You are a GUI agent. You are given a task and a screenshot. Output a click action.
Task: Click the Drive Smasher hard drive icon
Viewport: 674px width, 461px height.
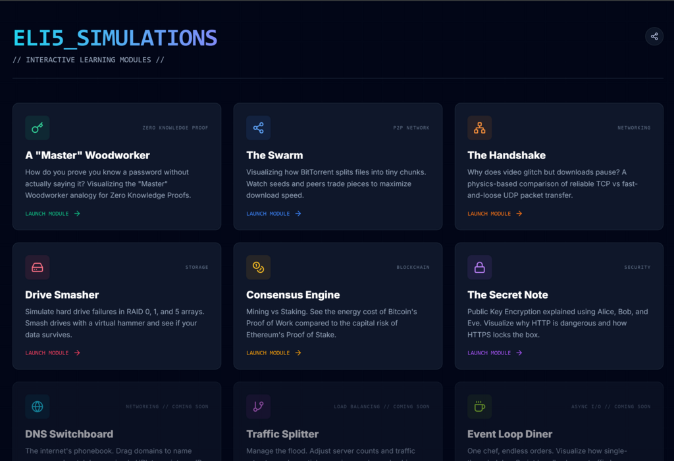point(38,267)
